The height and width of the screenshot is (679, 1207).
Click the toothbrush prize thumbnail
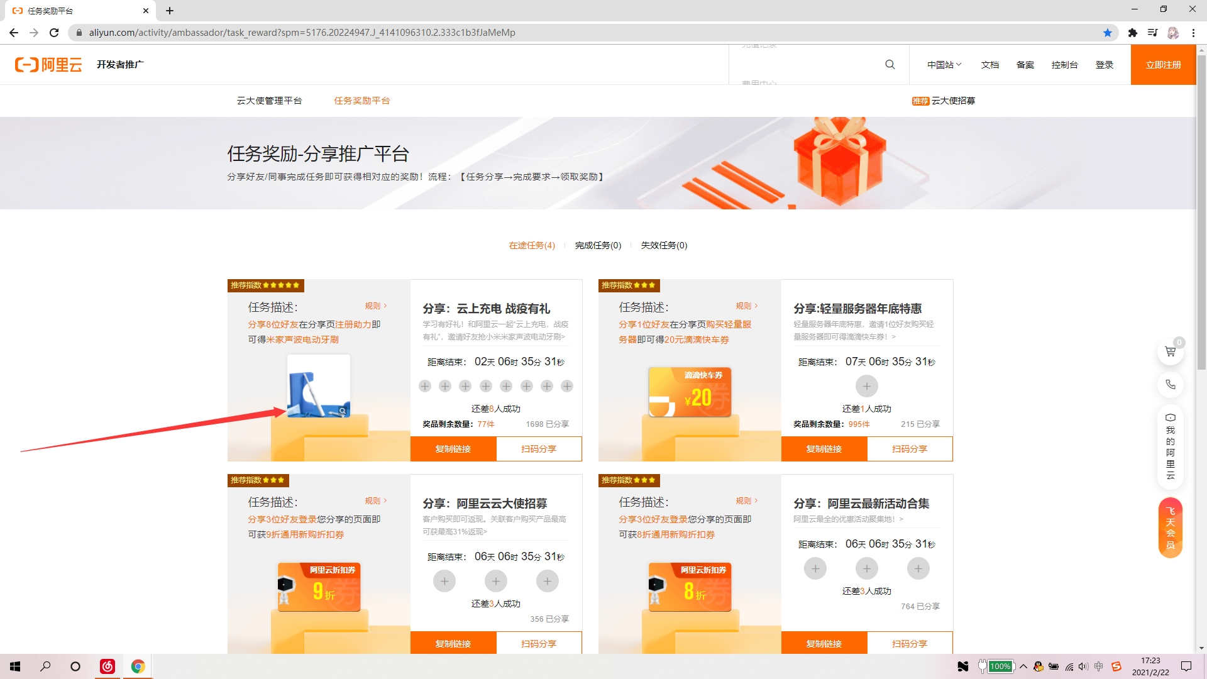[x=319, y=386]
